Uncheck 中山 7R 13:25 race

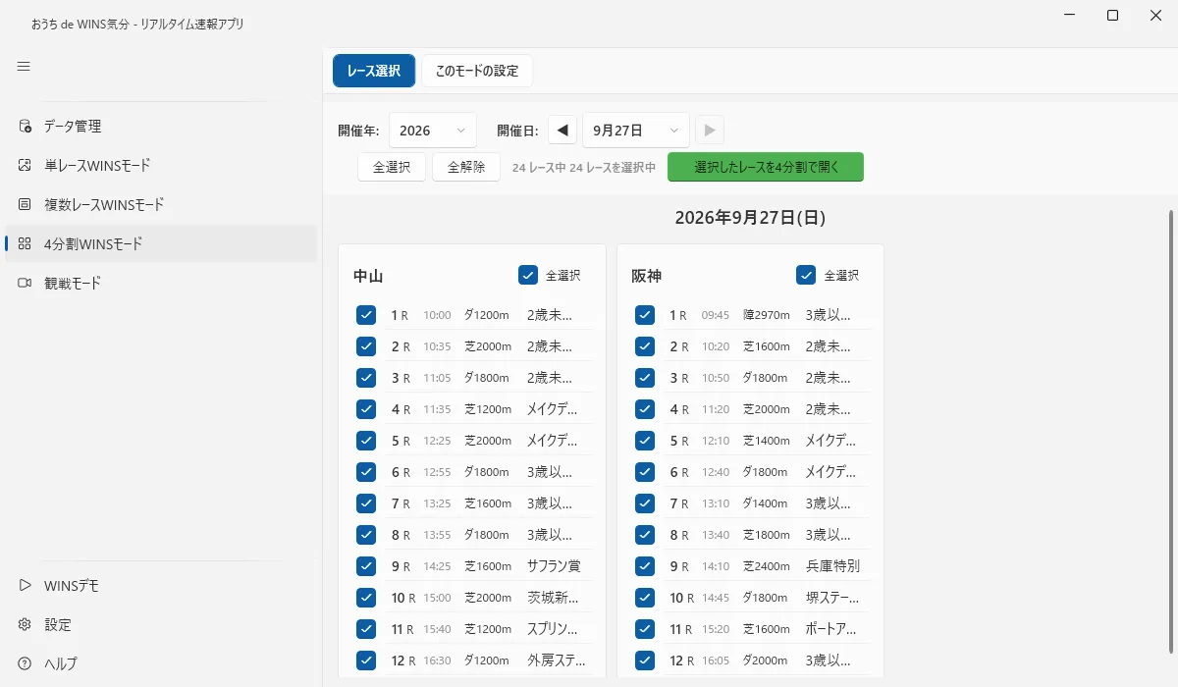366,503
